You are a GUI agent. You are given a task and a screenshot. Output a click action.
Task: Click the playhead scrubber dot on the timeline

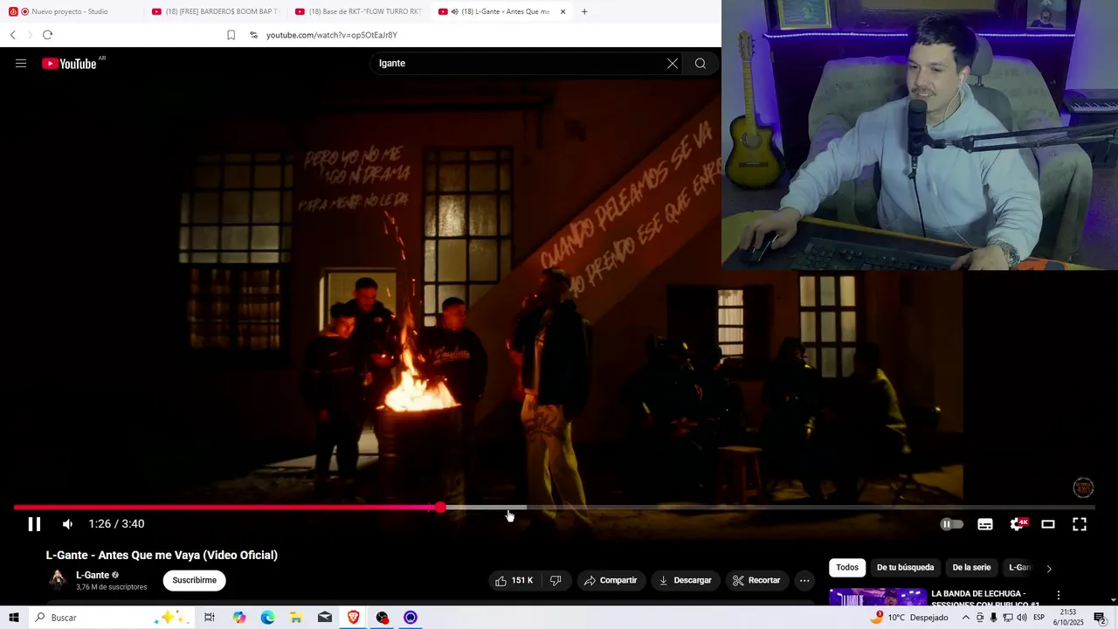pyautogui.click(x=440, y=507)
